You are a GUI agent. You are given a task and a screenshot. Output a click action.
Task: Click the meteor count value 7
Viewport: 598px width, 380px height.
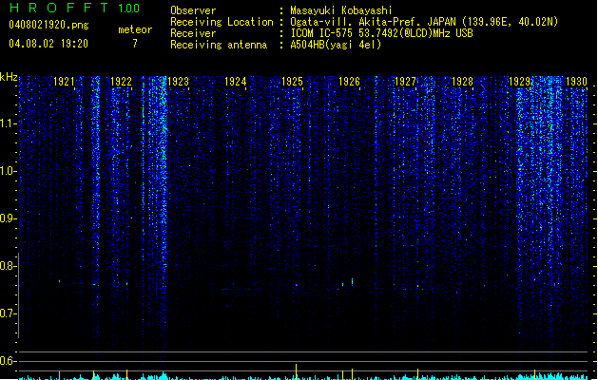[135, 44]
